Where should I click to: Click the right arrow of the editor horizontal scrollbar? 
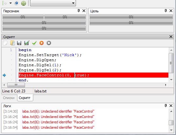coord(166,85)
